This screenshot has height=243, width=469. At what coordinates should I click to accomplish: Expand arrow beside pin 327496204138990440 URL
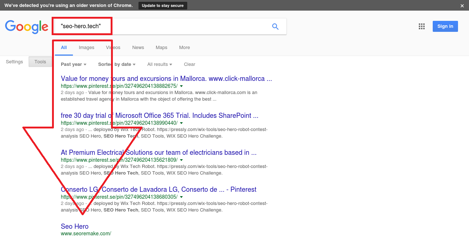181,123
